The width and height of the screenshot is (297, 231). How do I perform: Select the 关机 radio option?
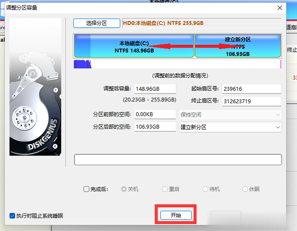[x=124, y=189]
